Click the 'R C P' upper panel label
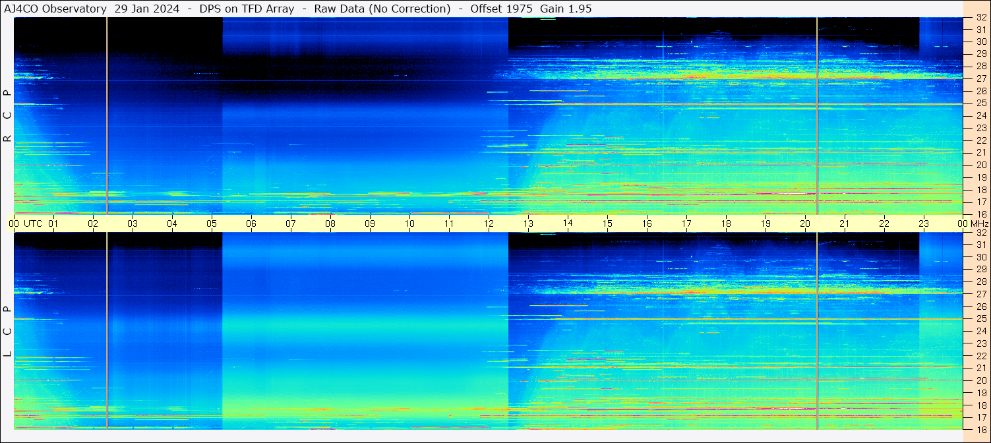Viewport: 991px width, 443px height. coord(7,116)
